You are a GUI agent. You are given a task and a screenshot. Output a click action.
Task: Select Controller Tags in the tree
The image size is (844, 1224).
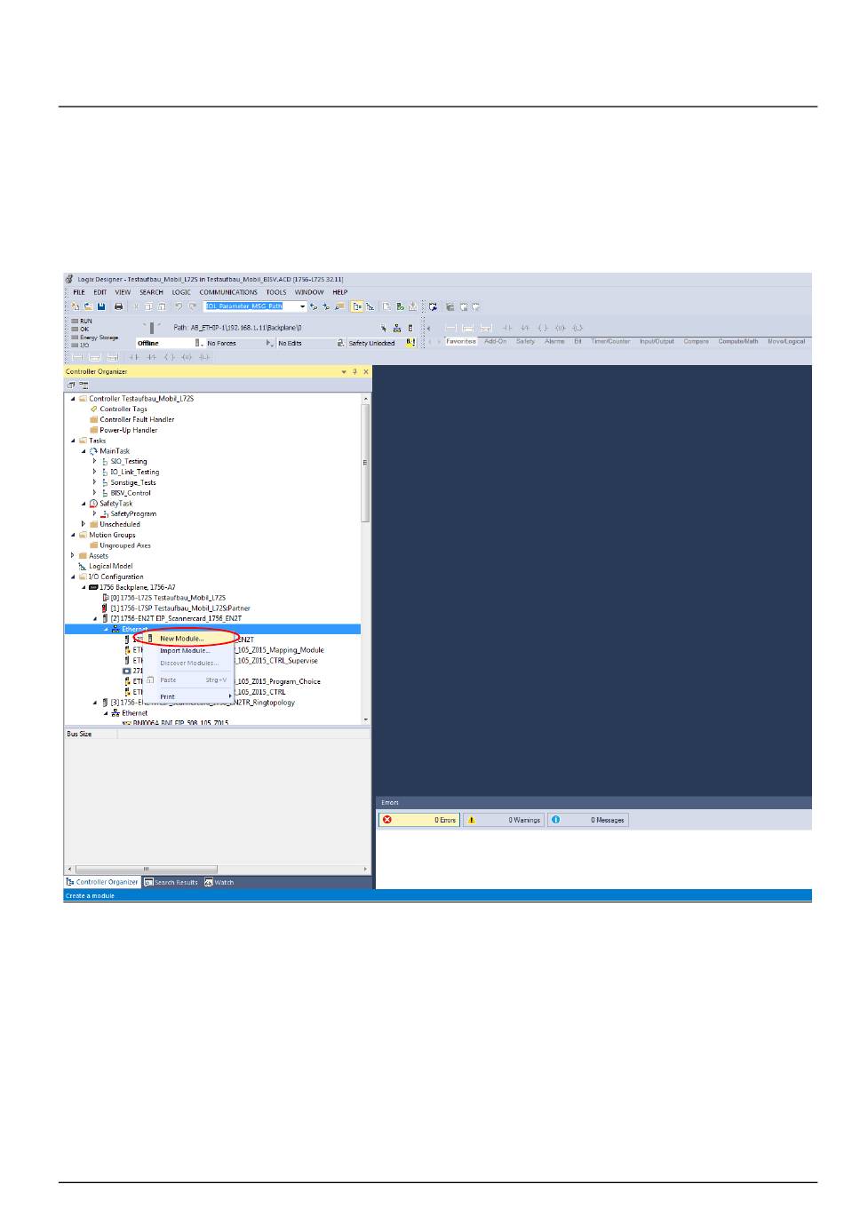[x=123, y=409]
